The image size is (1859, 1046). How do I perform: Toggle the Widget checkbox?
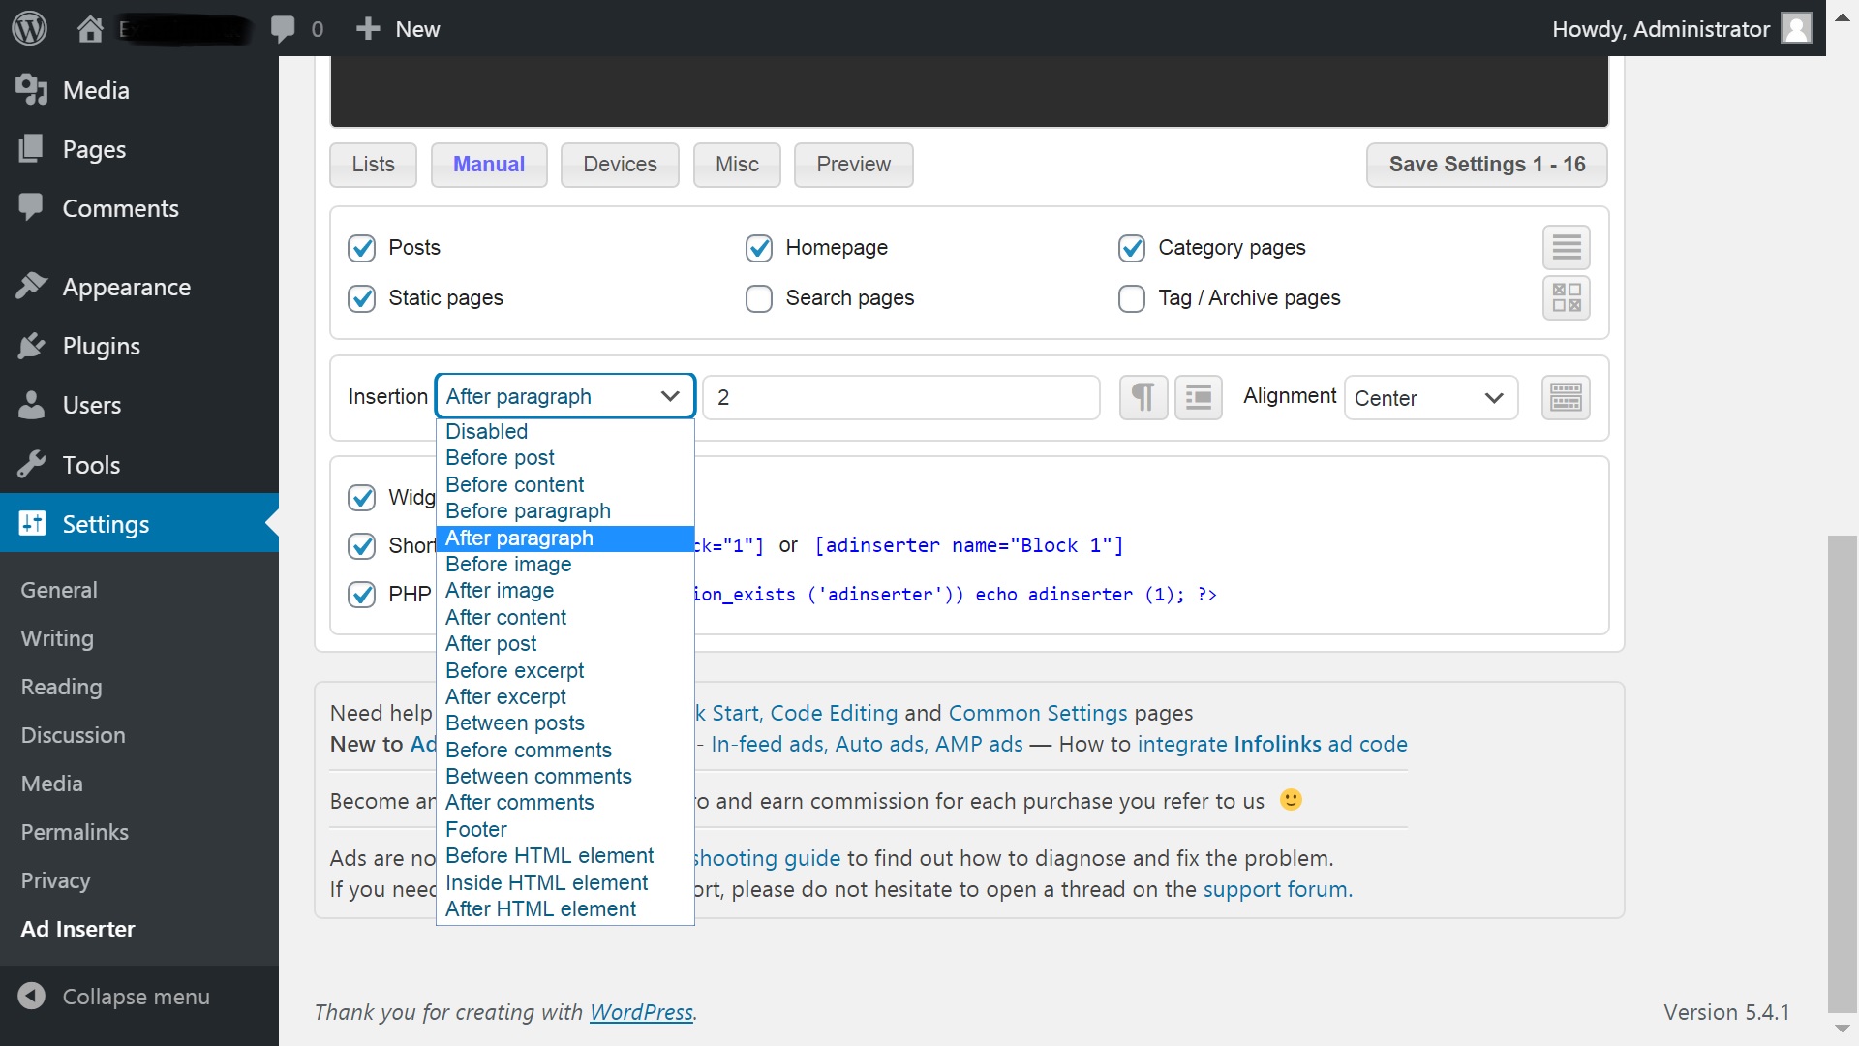pyautogui.click(x=362, y=498)
